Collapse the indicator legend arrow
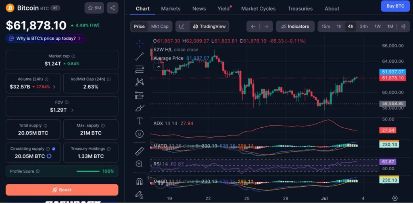 159,67
